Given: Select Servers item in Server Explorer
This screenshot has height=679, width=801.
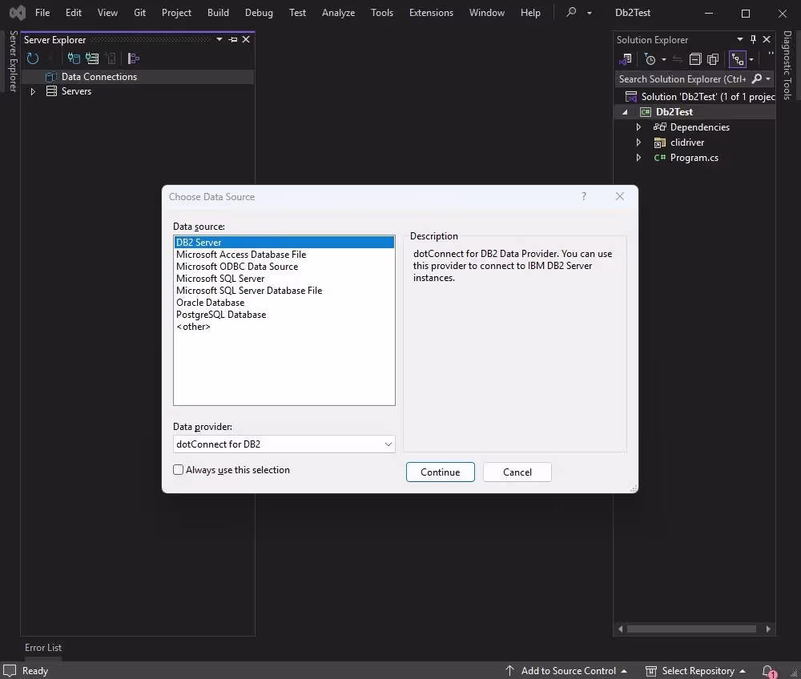Looking at the screenshot, I should tap(76, 91).
